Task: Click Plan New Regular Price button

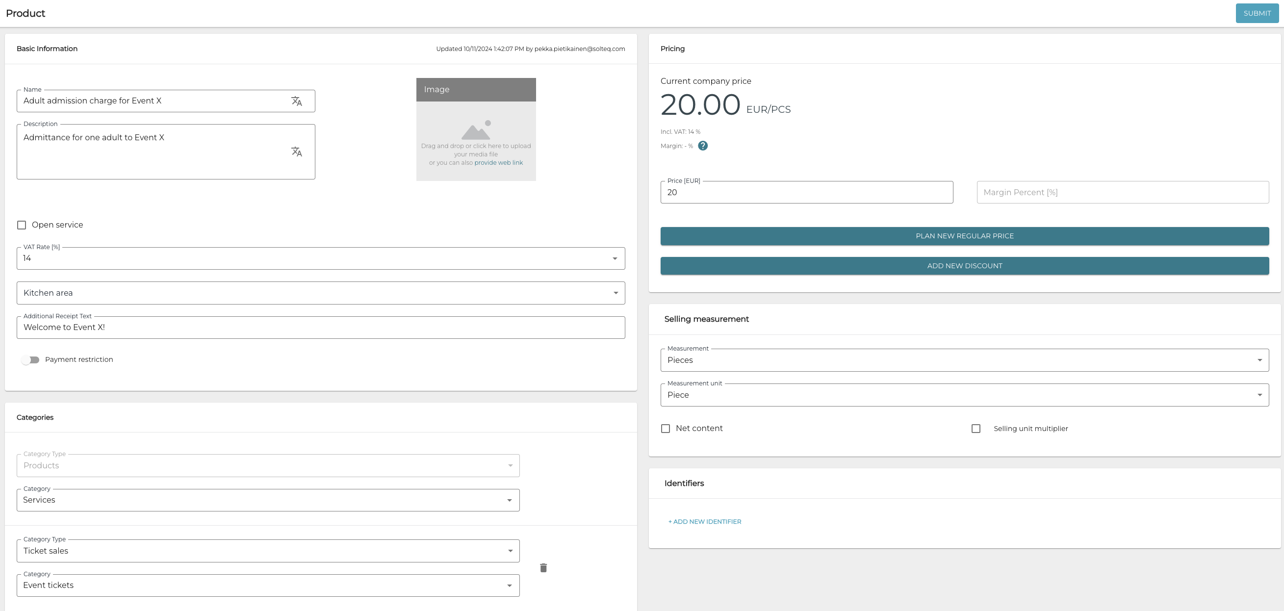Action: 964,236
